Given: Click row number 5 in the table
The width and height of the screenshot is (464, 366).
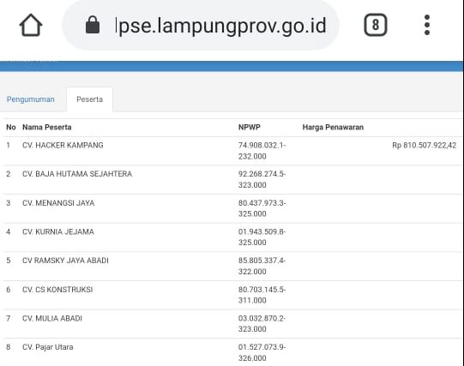Looking at the screenshot, I should point(9,261).
